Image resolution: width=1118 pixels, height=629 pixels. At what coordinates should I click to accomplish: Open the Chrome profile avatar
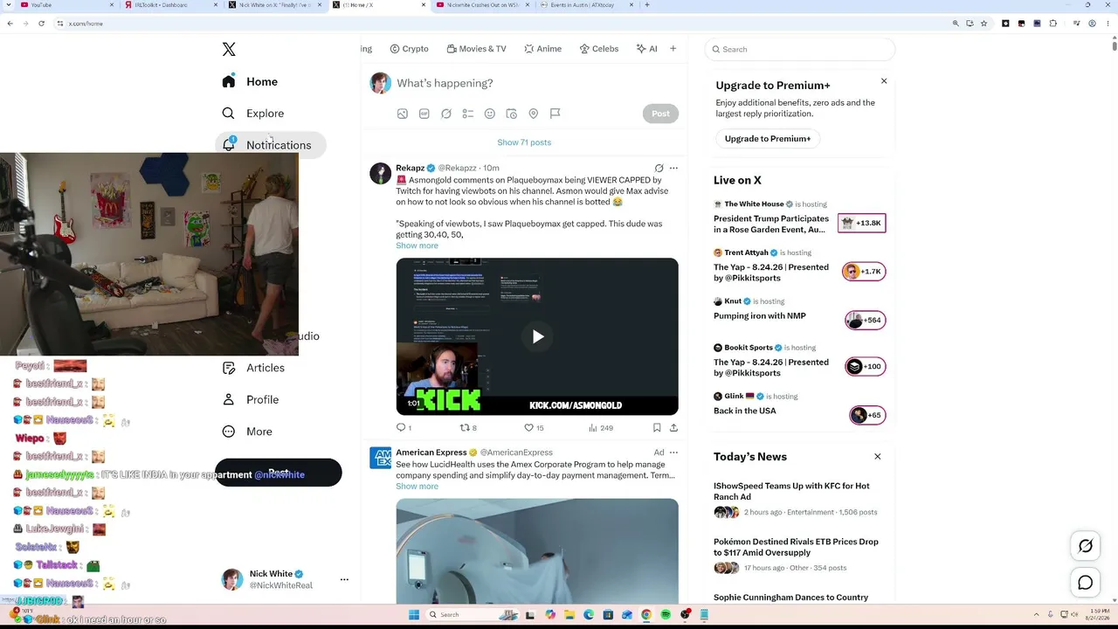pos(1093,24)
